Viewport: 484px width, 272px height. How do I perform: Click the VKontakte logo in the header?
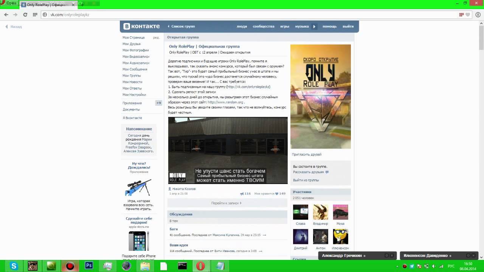pos(142,26)
